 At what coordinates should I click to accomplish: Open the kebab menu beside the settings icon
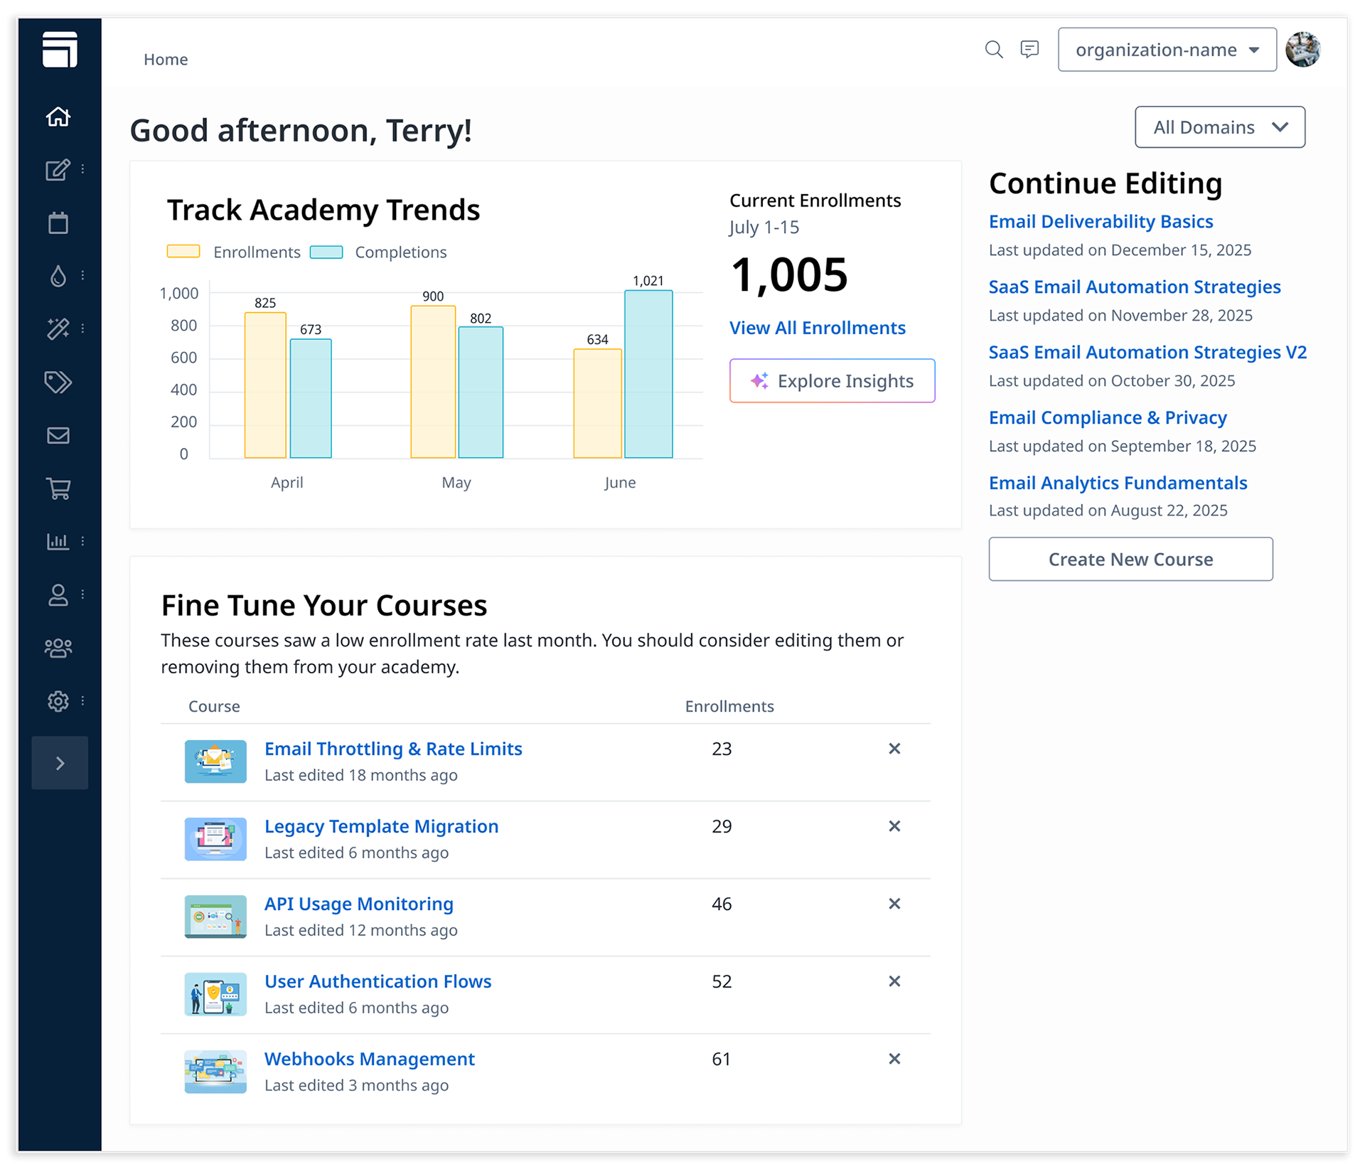[x=83, y=701]
